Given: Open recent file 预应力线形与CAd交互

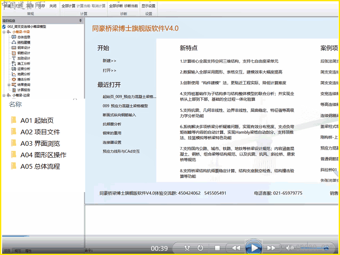Looking at the screenshot, I should [121, 151].
